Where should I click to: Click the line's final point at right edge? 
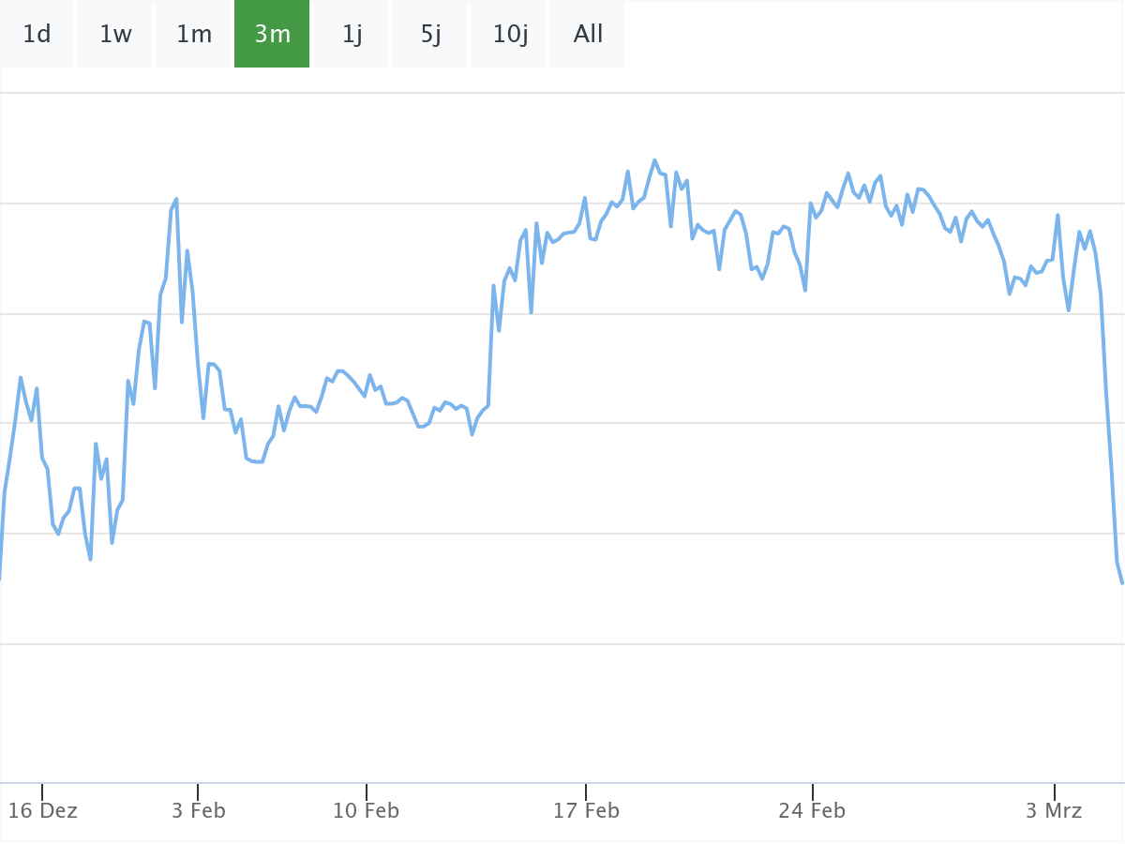pyautogui.click(x=1122, y=583)
